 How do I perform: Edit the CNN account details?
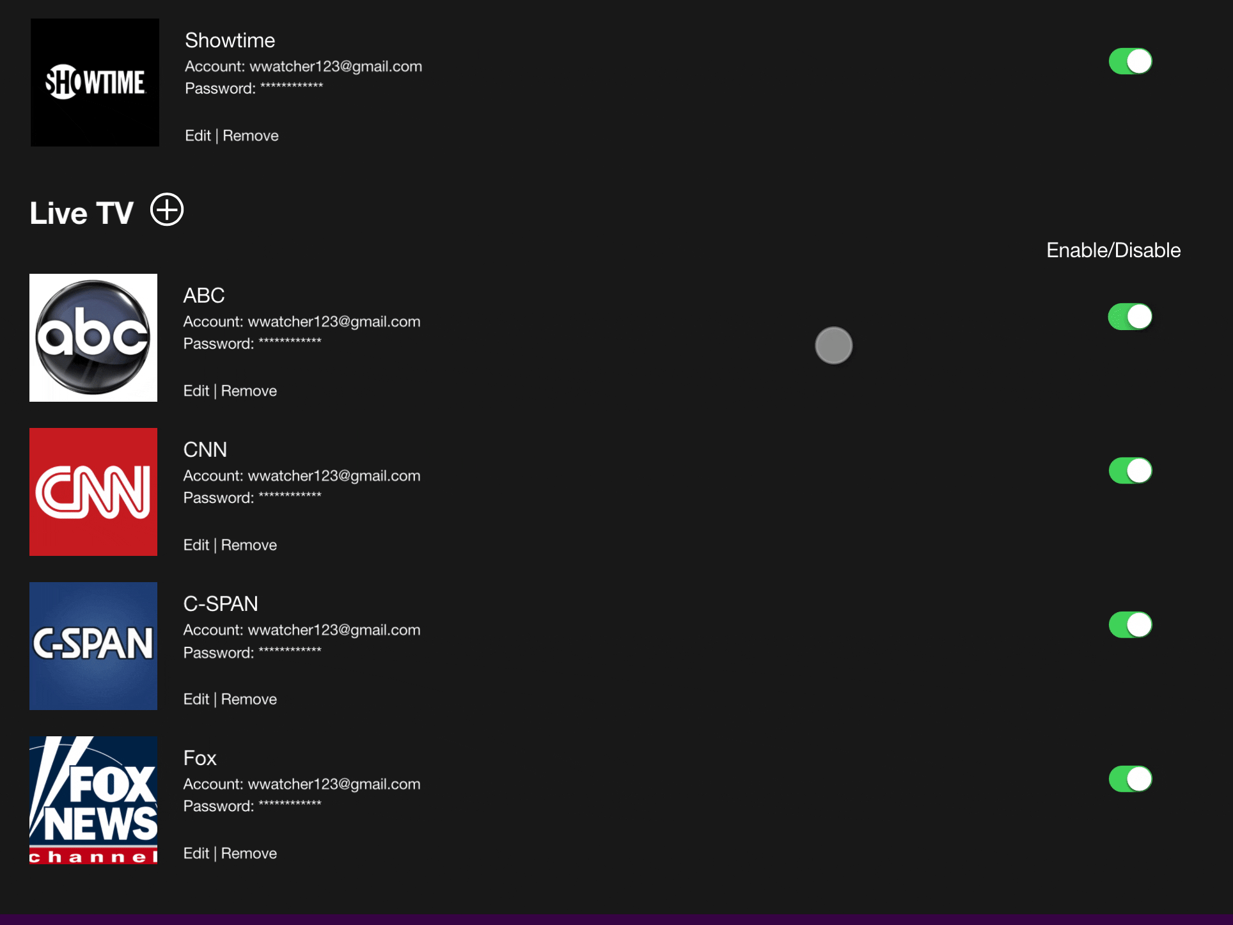[196, 545]
